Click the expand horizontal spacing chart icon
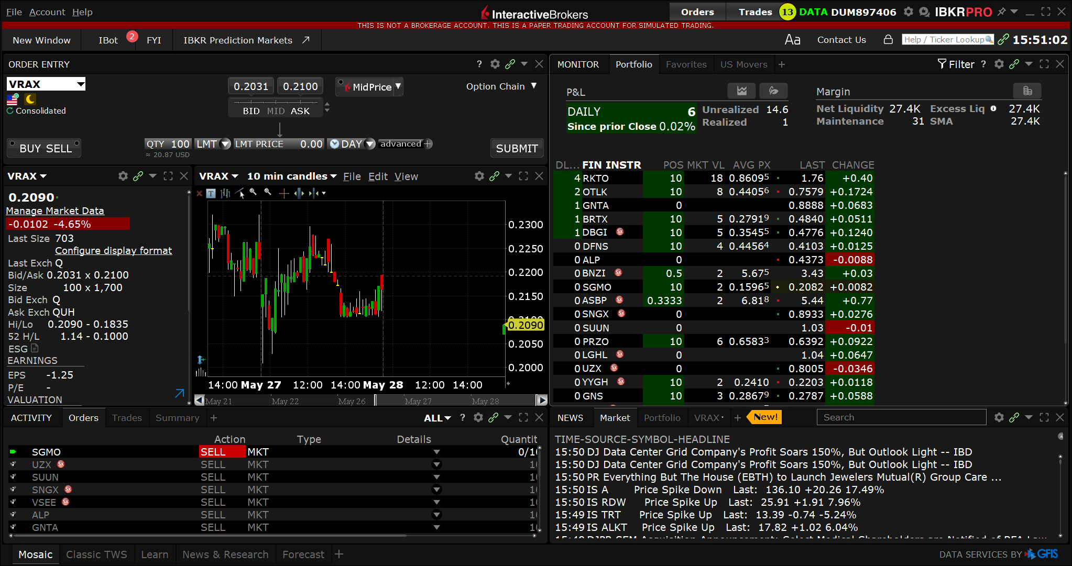Image resolution: width=1072 pixels, height=566 pixels. [x=299, y=193]
